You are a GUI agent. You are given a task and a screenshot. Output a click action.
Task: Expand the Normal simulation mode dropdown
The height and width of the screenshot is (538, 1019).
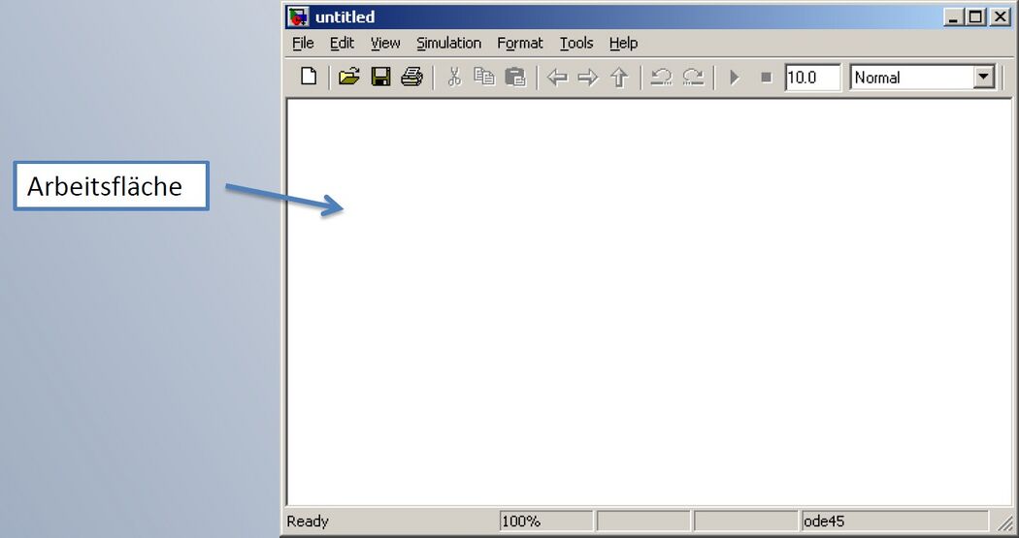tap(984, 78)
